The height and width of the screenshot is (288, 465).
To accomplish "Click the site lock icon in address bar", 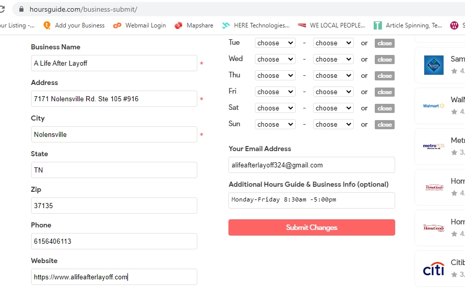I will pyautogui.click(x=21, y=9).
